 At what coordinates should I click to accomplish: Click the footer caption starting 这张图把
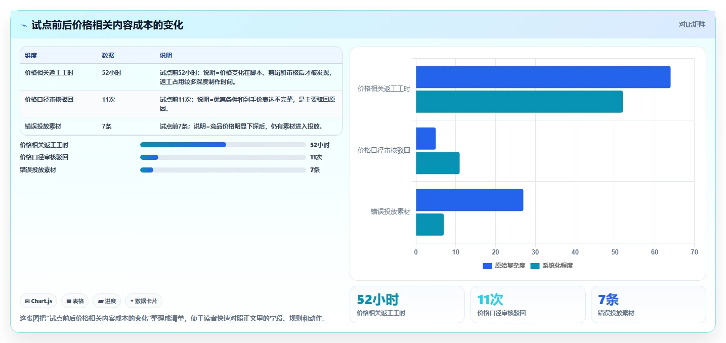[x=173, y=318]
